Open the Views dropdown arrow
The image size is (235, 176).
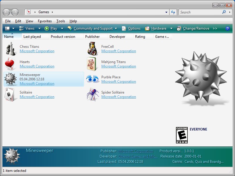(40, 28)
